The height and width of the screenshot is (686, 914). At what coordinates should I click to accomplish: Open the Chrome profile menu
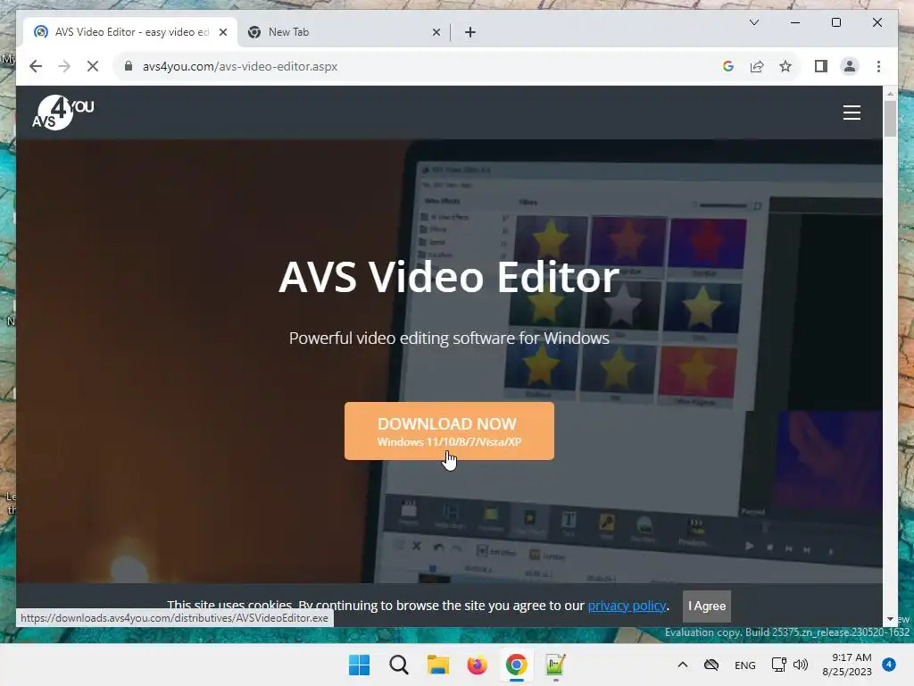850,66
